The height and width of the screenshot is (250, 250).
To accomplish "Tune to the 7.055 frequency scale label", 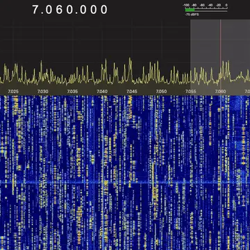I will (191, 92).
